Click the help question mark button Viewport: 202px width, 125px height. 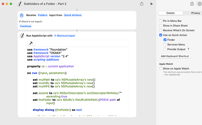[188, 49]
